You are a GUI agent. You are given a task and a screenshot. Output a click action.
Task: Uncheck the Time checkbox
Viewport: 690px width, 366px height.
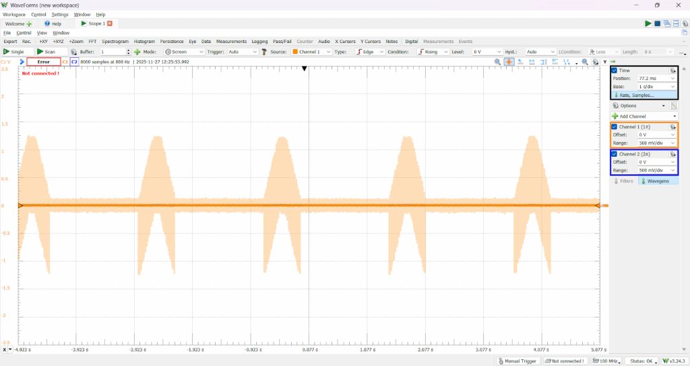pos(615,70)
